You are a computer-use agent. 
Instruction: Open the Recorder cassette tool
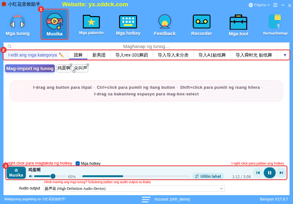point(202,25)
